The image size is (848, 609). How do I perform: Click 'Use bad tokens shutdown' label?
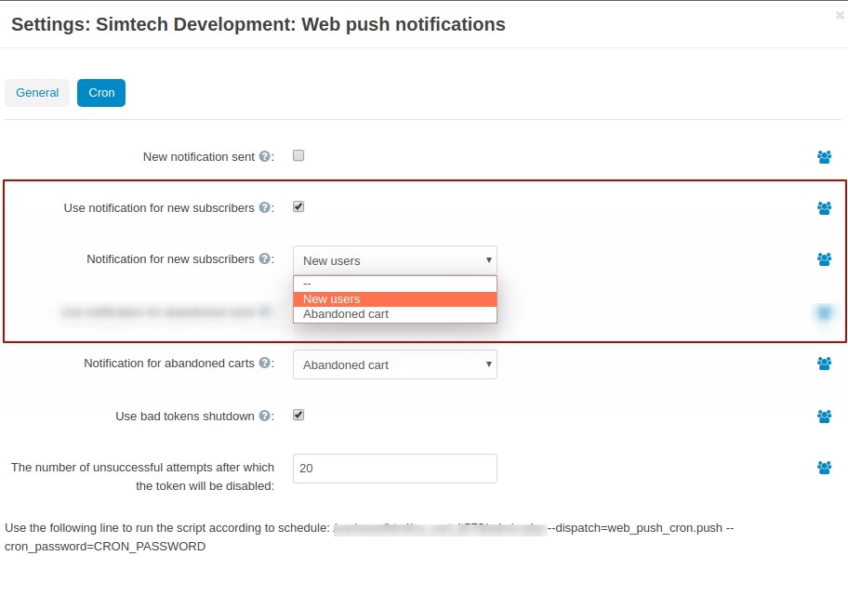coord(184,416)
